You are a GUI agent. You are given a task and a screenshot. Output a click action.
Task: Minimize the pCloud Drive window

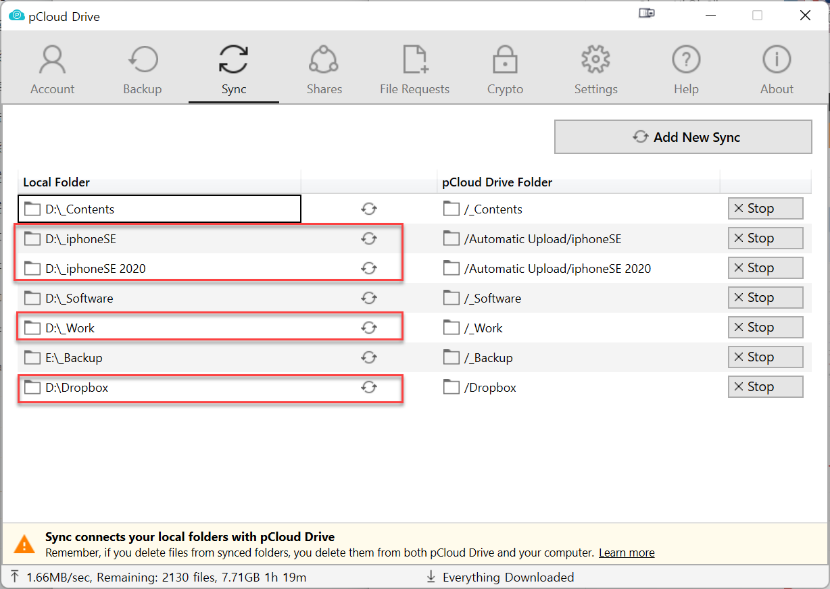point(711,15)
